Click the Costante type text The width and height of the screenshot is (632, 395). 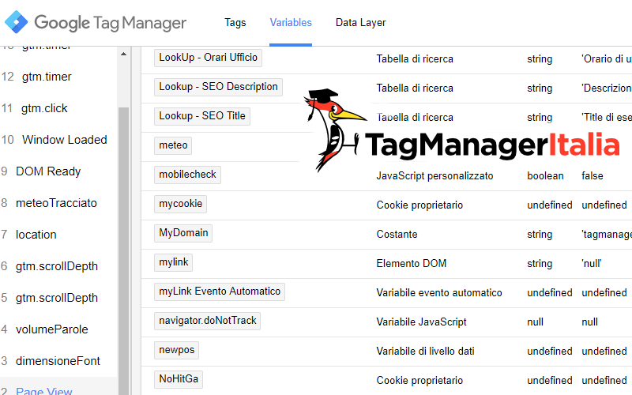coord(397,234)
